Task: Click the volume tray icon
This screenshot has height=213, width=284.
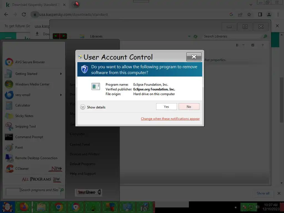Action: click(x=257, y=207)
